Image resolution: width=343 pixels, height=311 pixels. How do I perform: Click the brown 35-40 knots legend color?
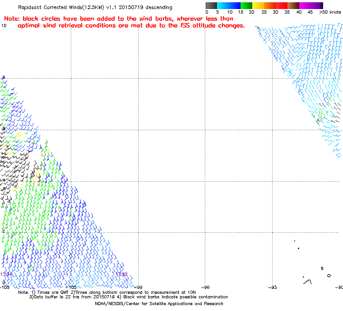(x=293, y=6)
